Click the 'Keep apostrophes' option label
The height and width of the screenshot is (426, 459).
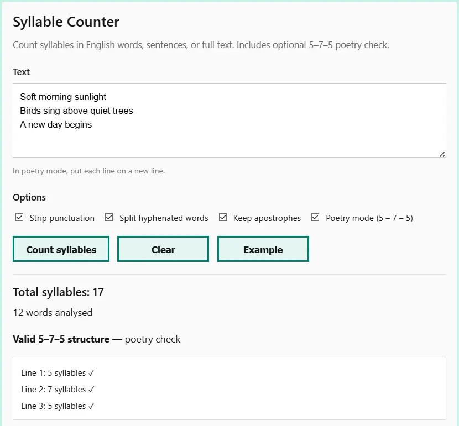click(x=267, y=218)
